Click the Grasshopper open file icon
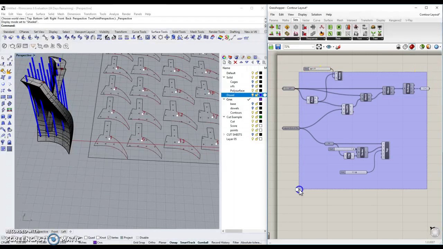The height and width of the screenshot is (249, 443). [271, 47]
